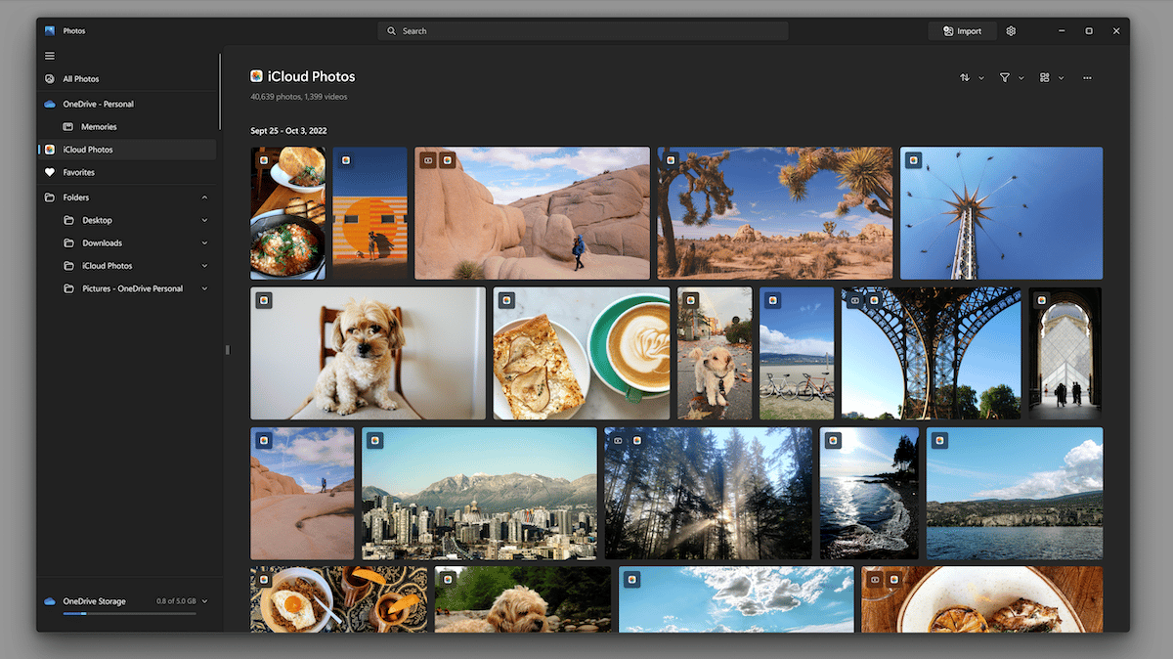Click the Import button

(962, 31)
